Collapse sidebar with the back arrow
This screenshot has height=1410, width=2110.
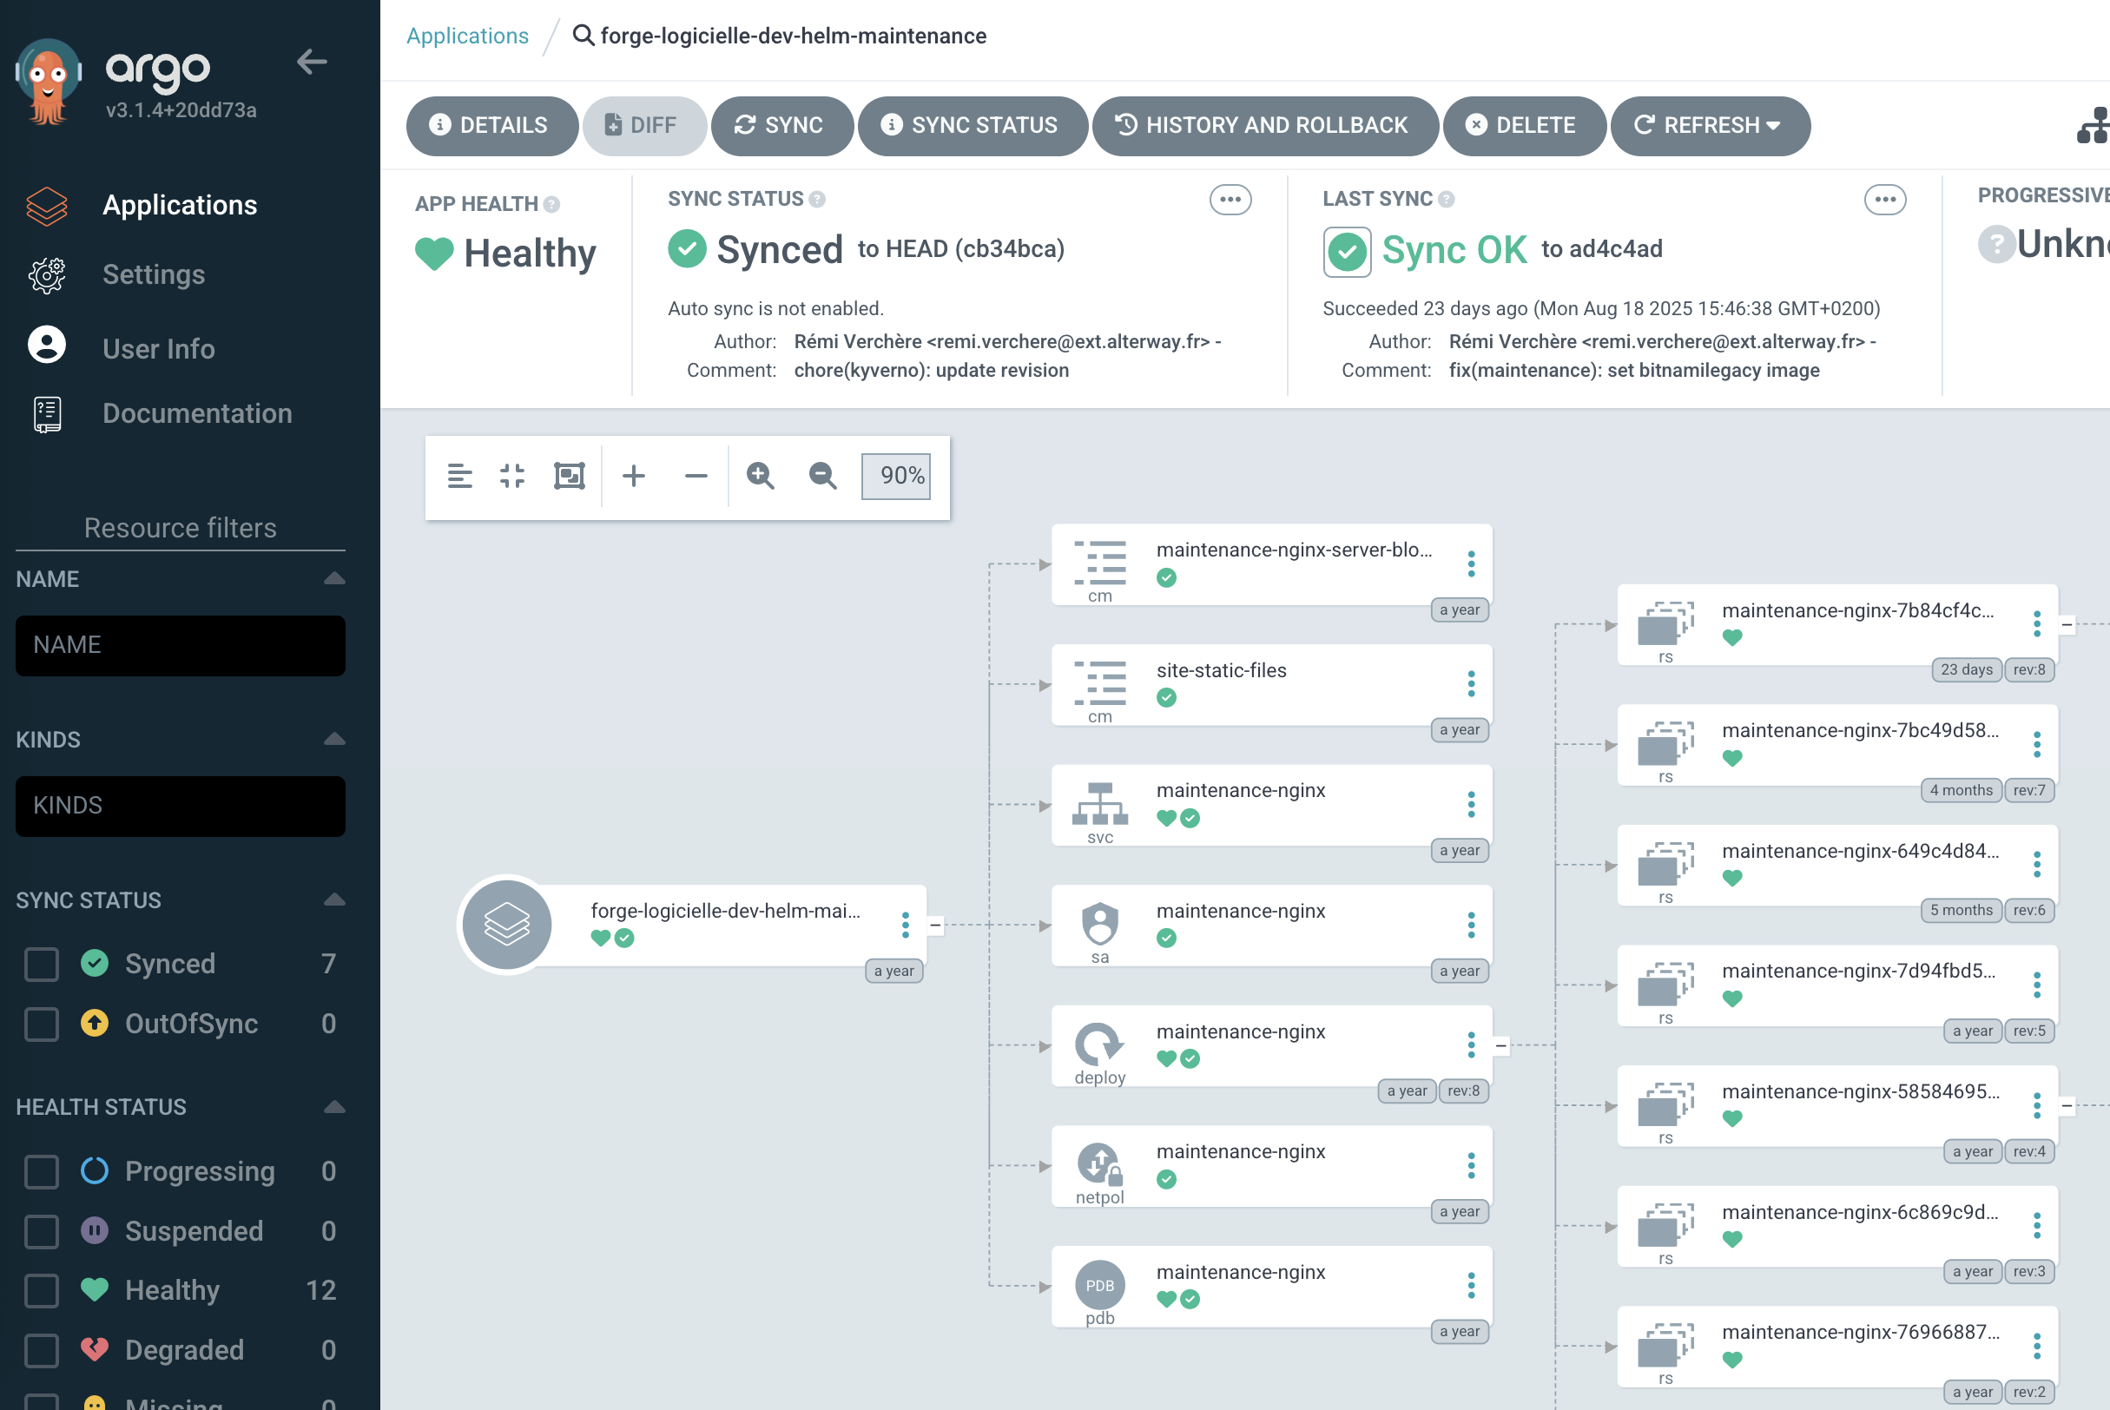coord(311,62)
